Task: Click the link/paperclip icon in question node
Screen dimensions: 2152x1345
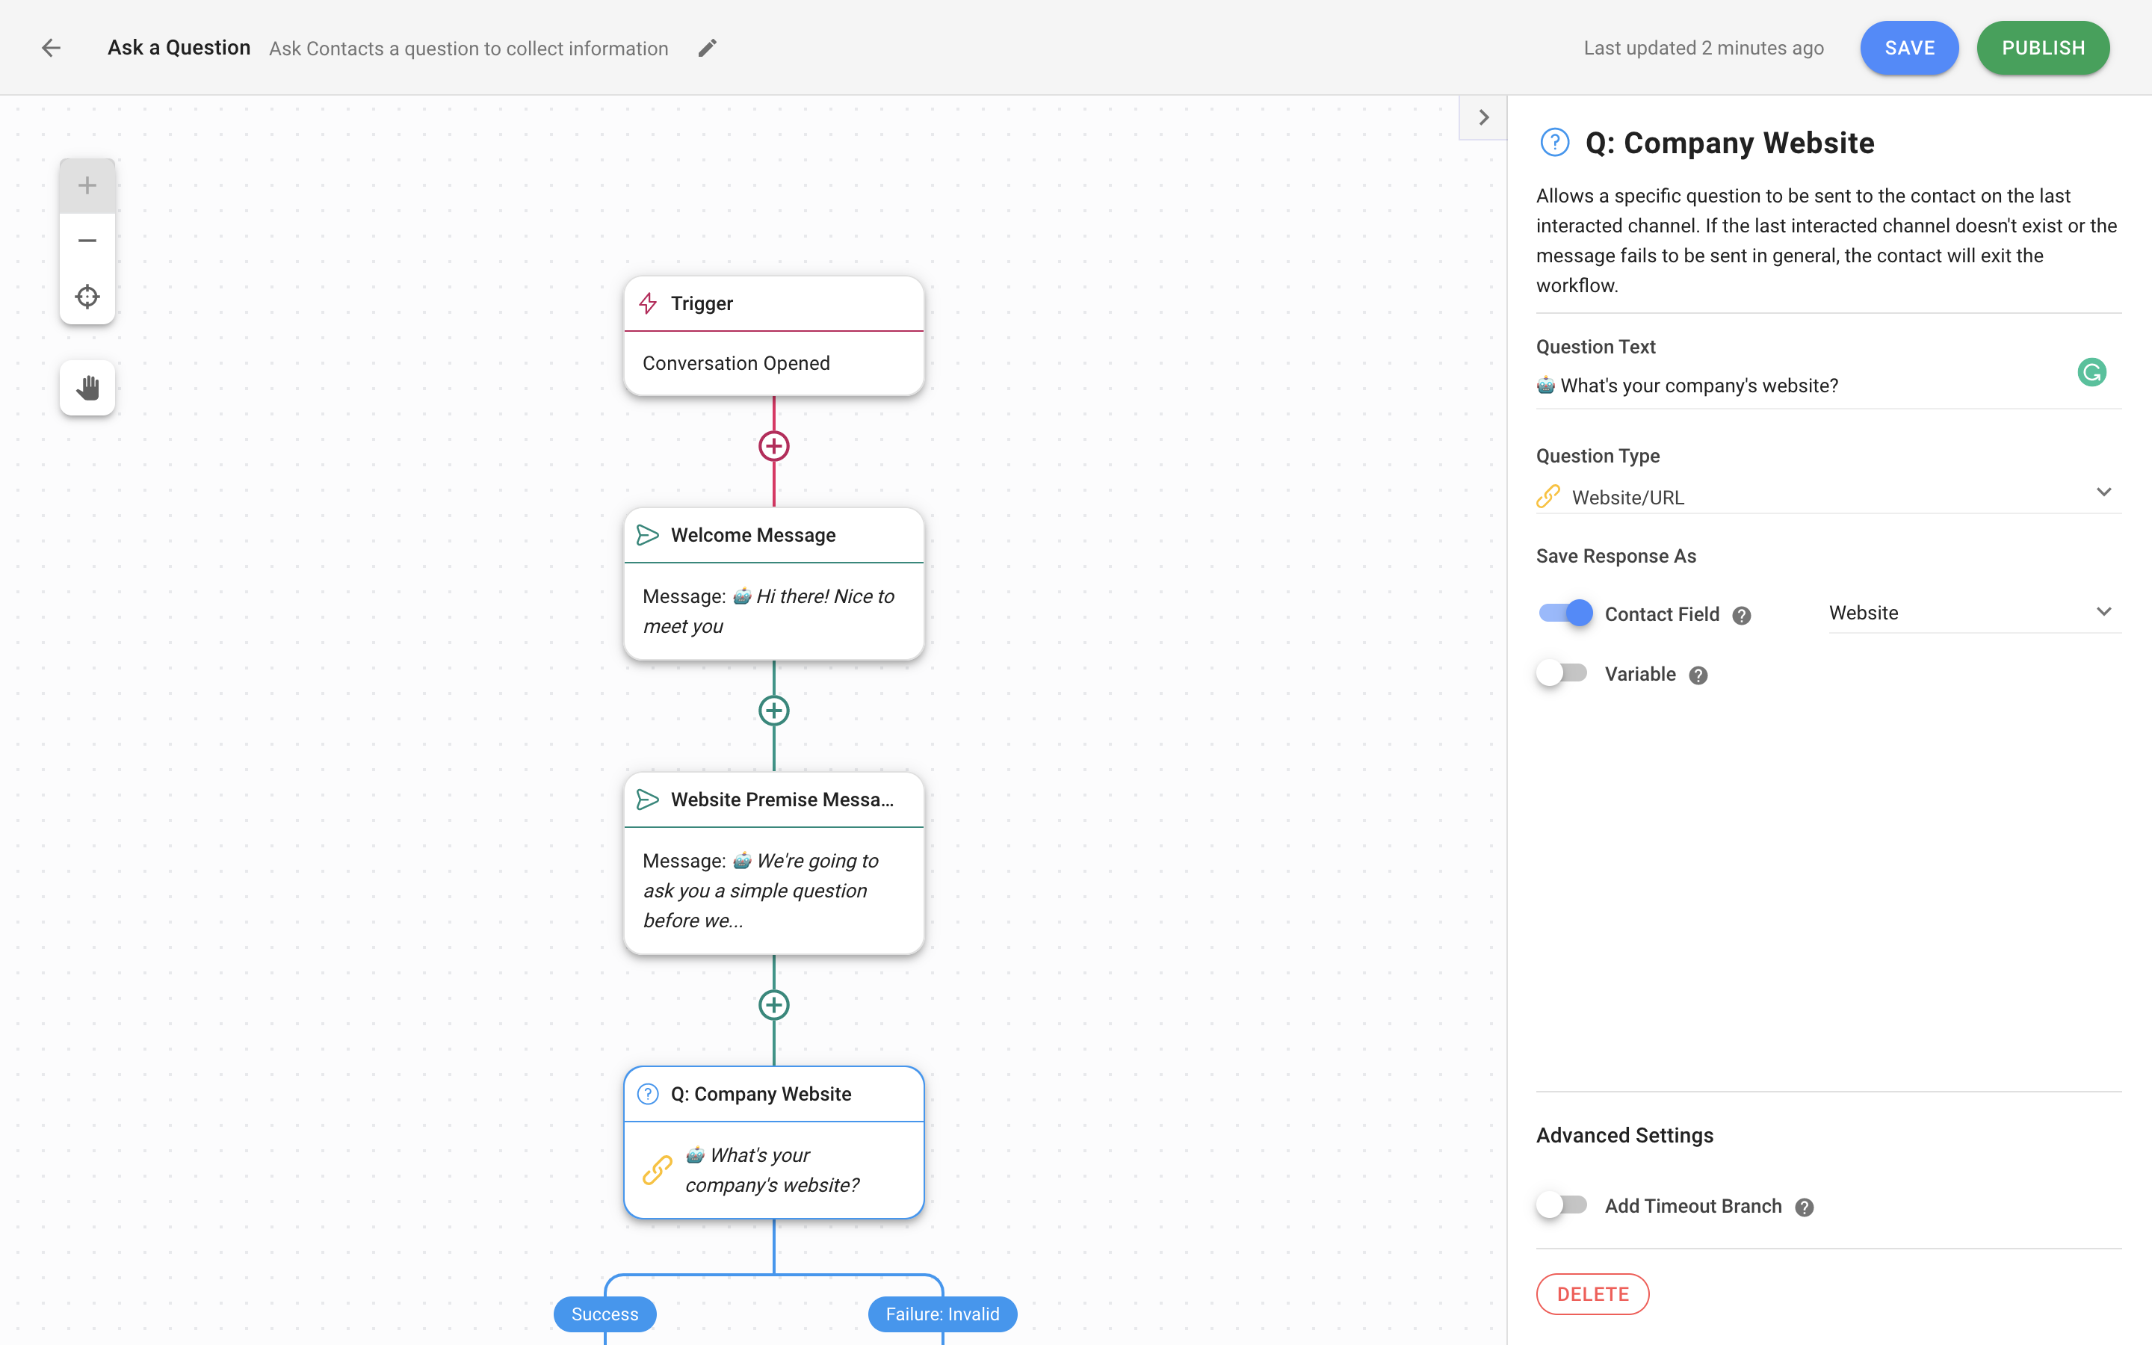Action: (657, 1170)
